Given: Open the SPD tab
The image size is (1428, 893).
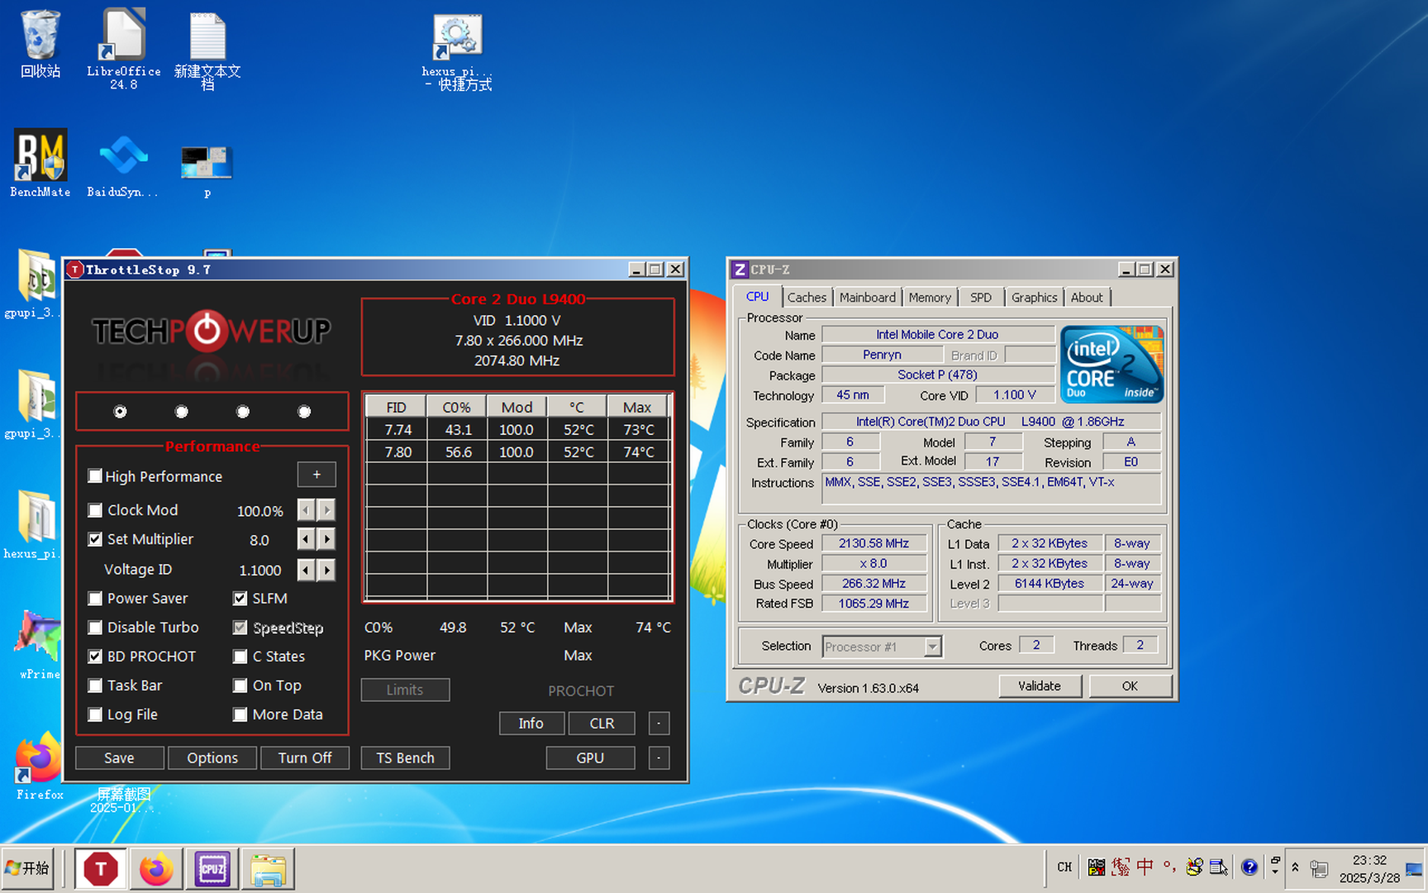Looking at the screenshot, I should coord(981,298).
